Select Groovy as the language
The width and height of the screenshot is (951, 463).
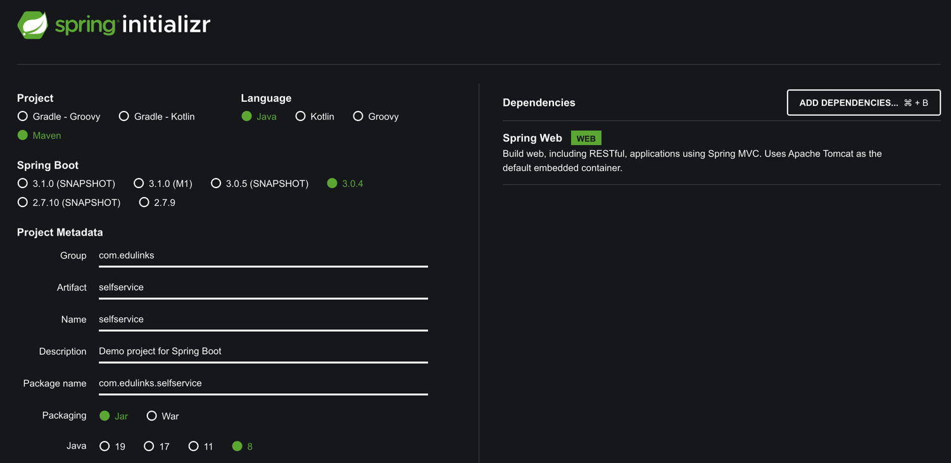point(375,117)
